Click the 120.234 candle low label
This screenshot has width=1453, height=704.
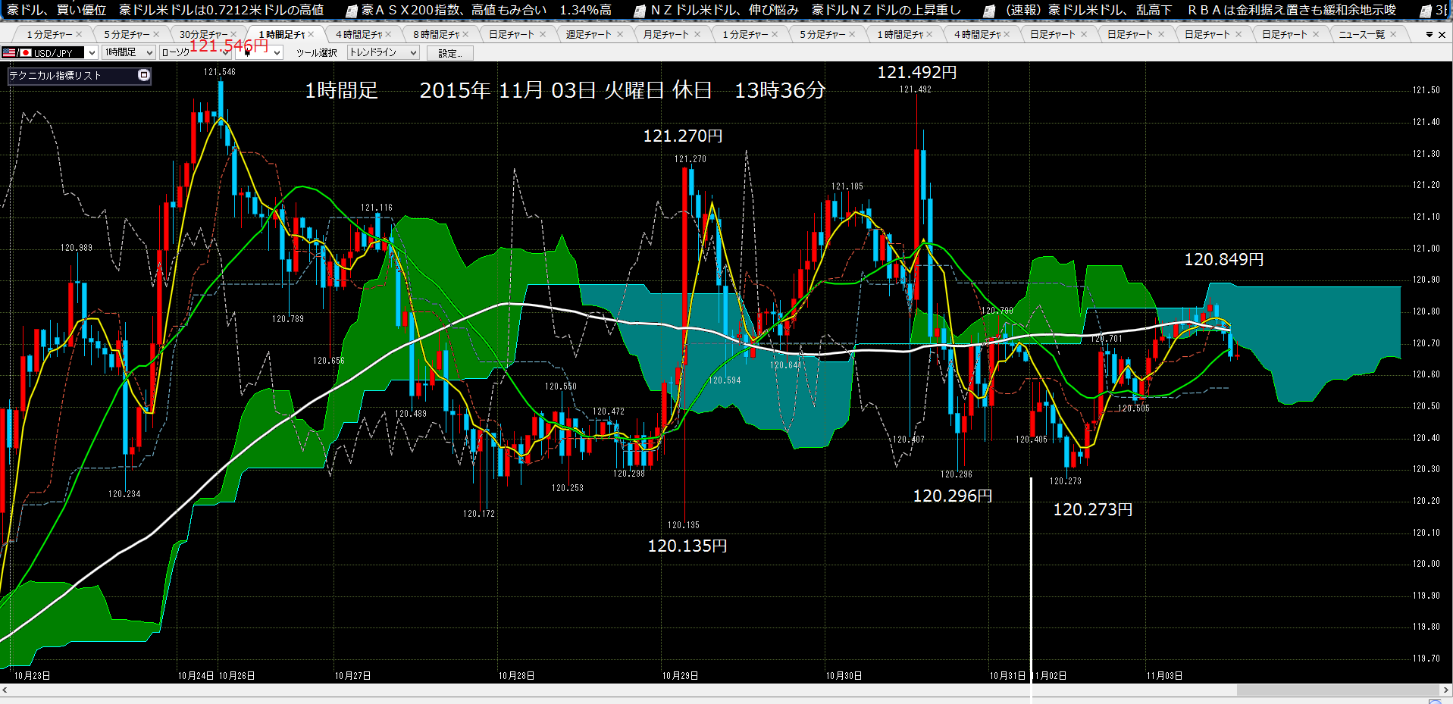click(x=124, y=494)
